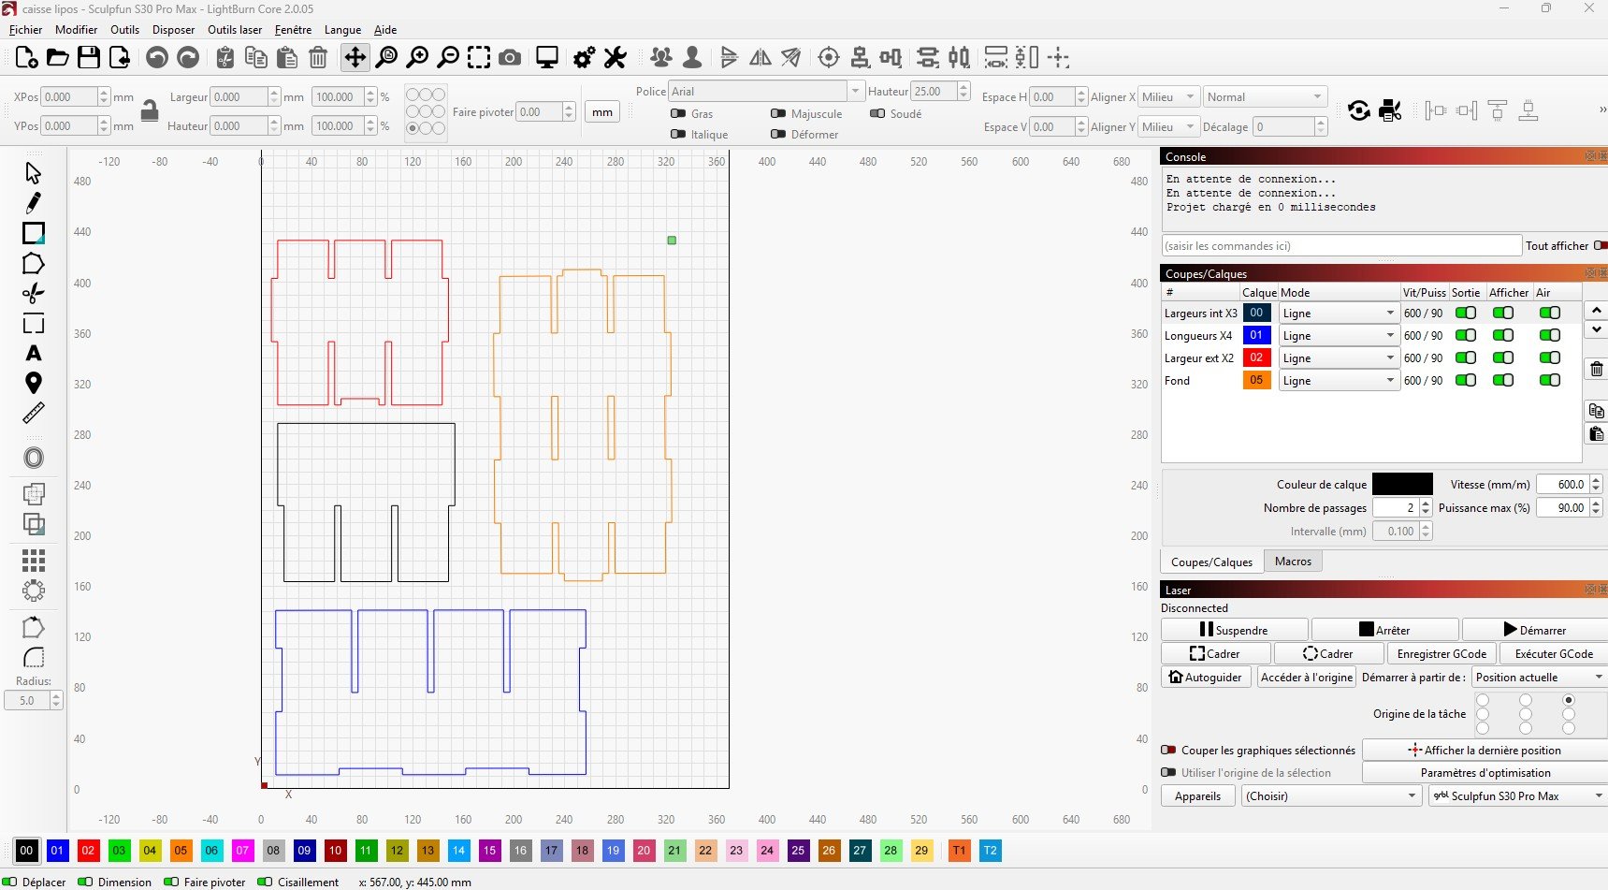Toggle Sortie for Largeurs int X3 layer
Screen dimensions: 1608x890
click(x=1466, y=314)
